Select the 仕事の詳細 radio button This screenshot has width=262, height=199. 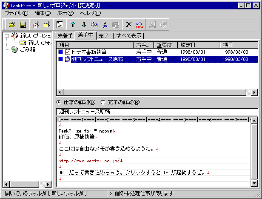(59, 102)
